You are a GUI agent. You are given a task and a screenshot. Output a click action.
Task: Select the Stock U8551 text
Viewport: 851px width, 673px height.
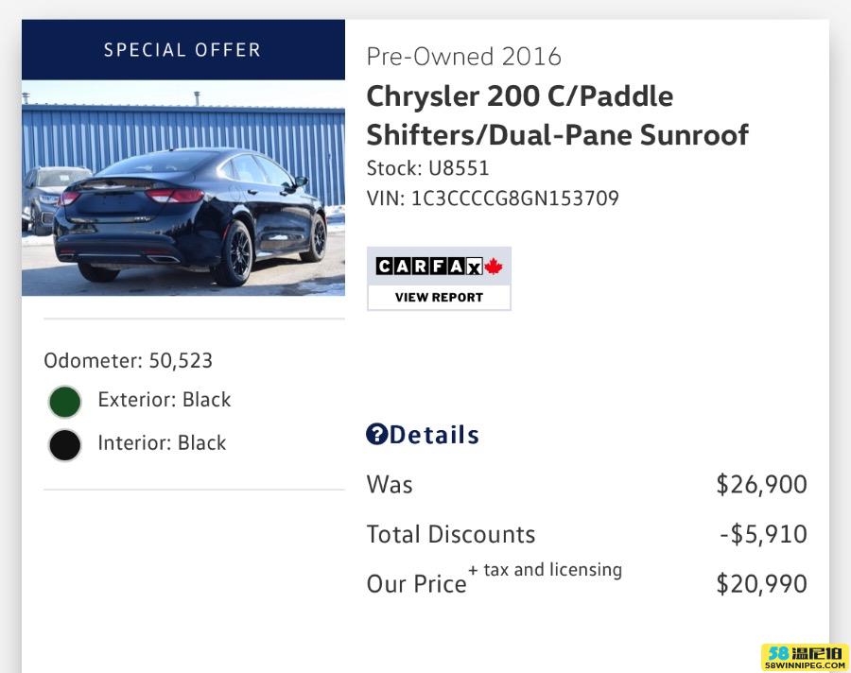427,168
